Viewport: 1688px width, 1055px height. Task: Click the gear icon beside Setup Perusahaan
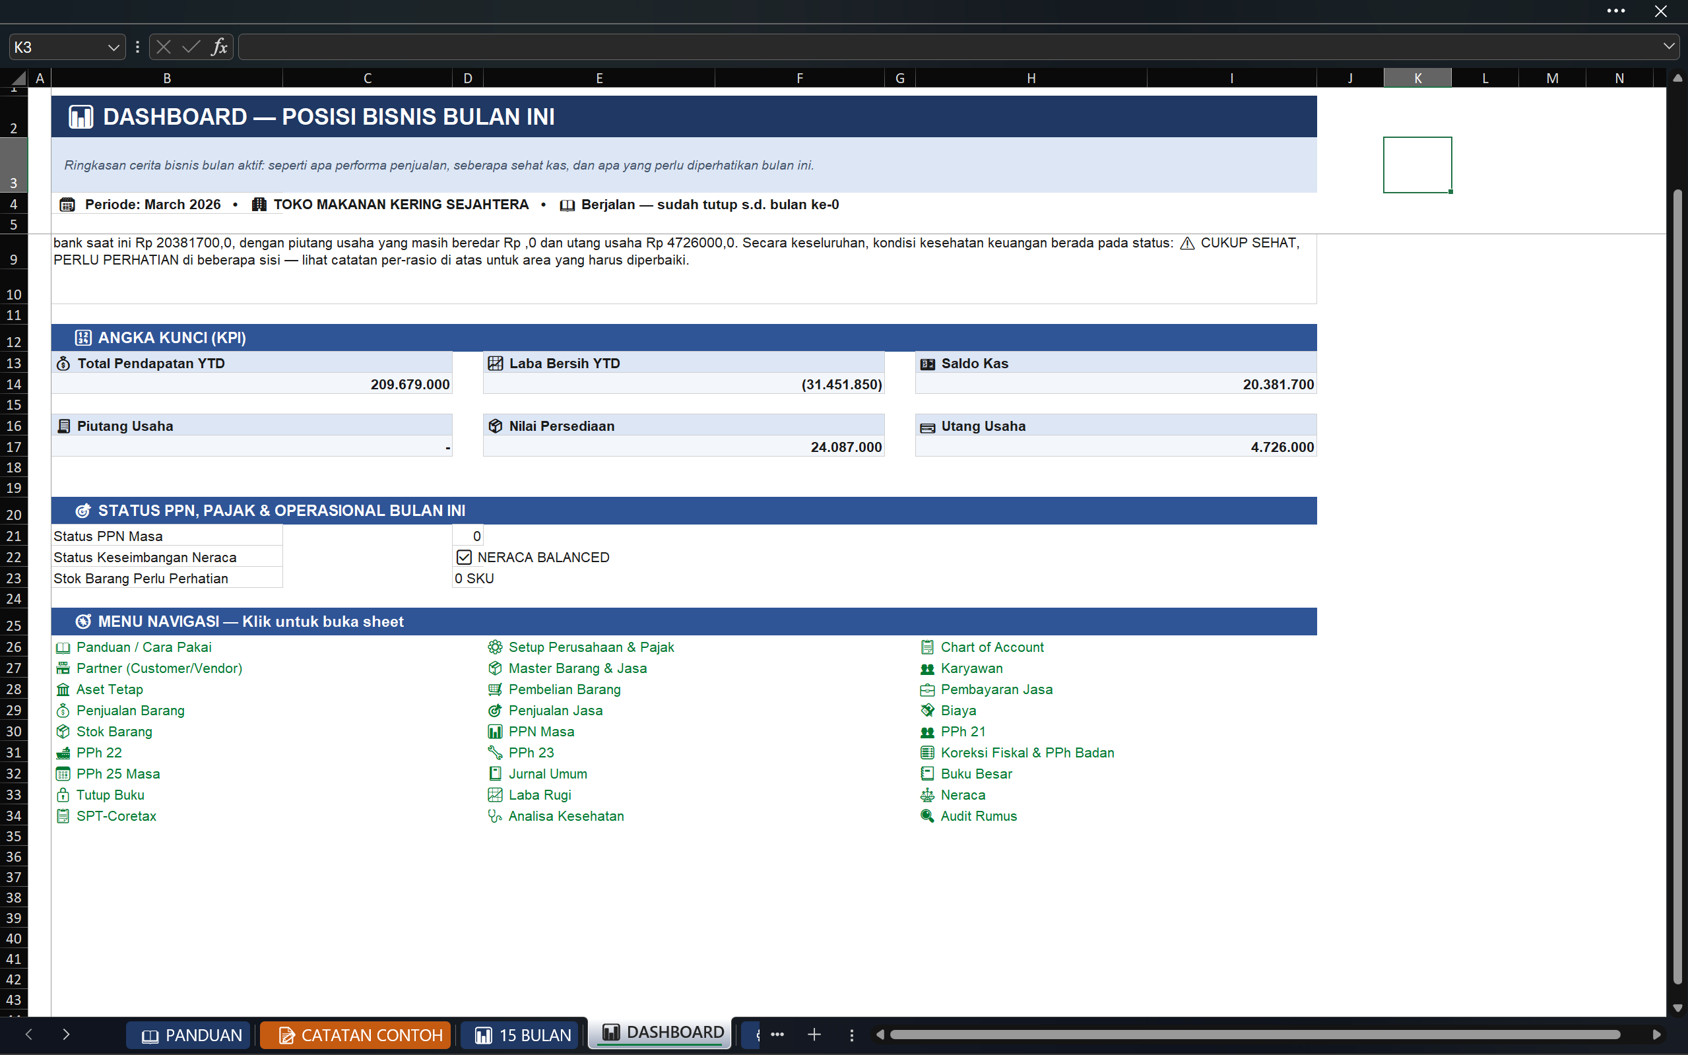(495, 647)
